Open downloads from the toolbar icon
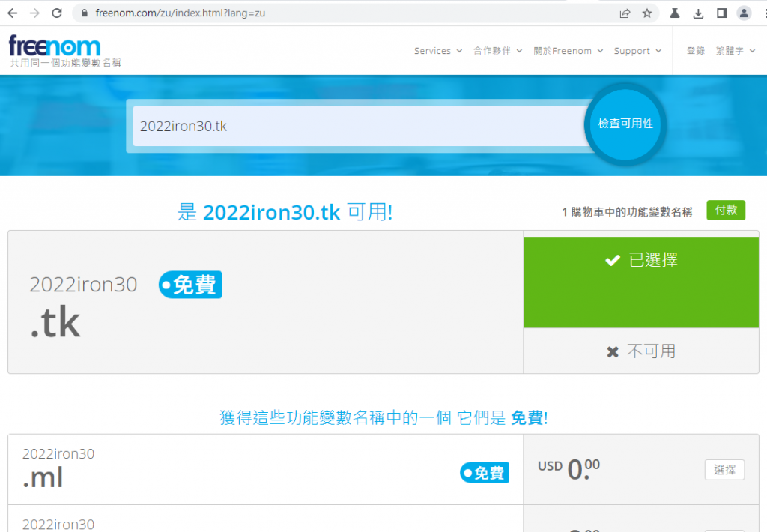This screenshot has height=532, width=767. click(698, 13)
